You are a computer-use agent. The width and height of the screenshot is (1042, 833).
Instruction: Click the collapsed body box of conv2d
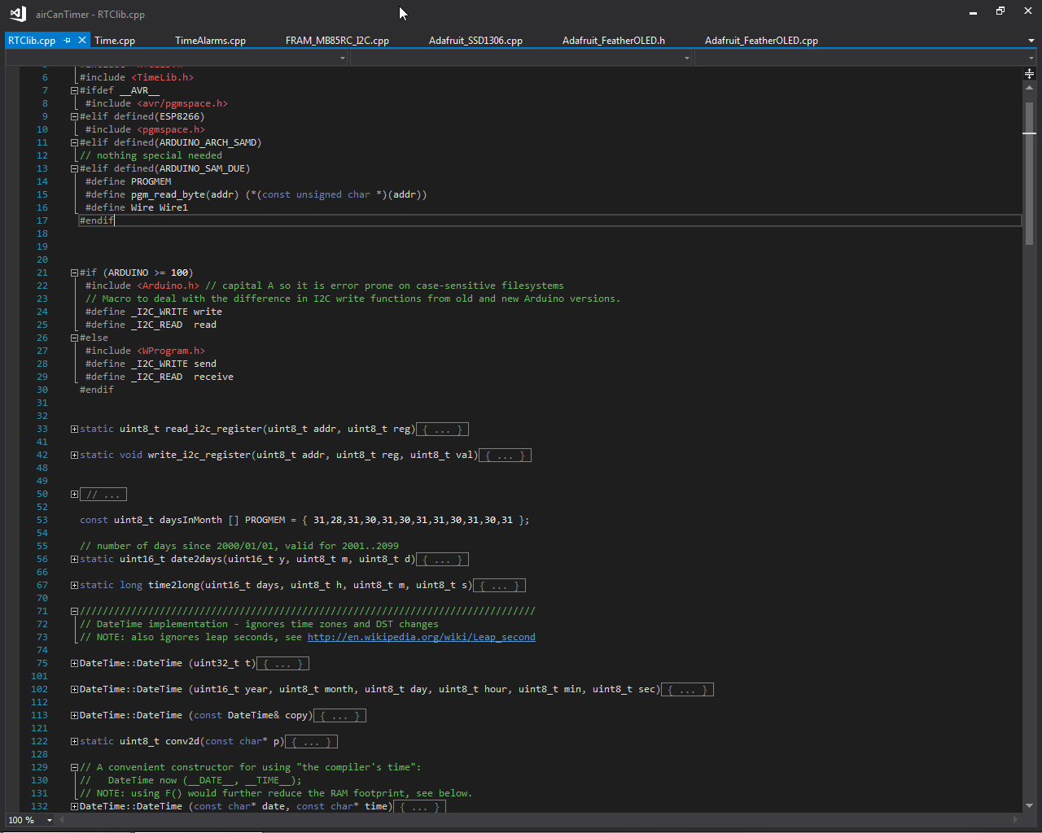point(311,741)
